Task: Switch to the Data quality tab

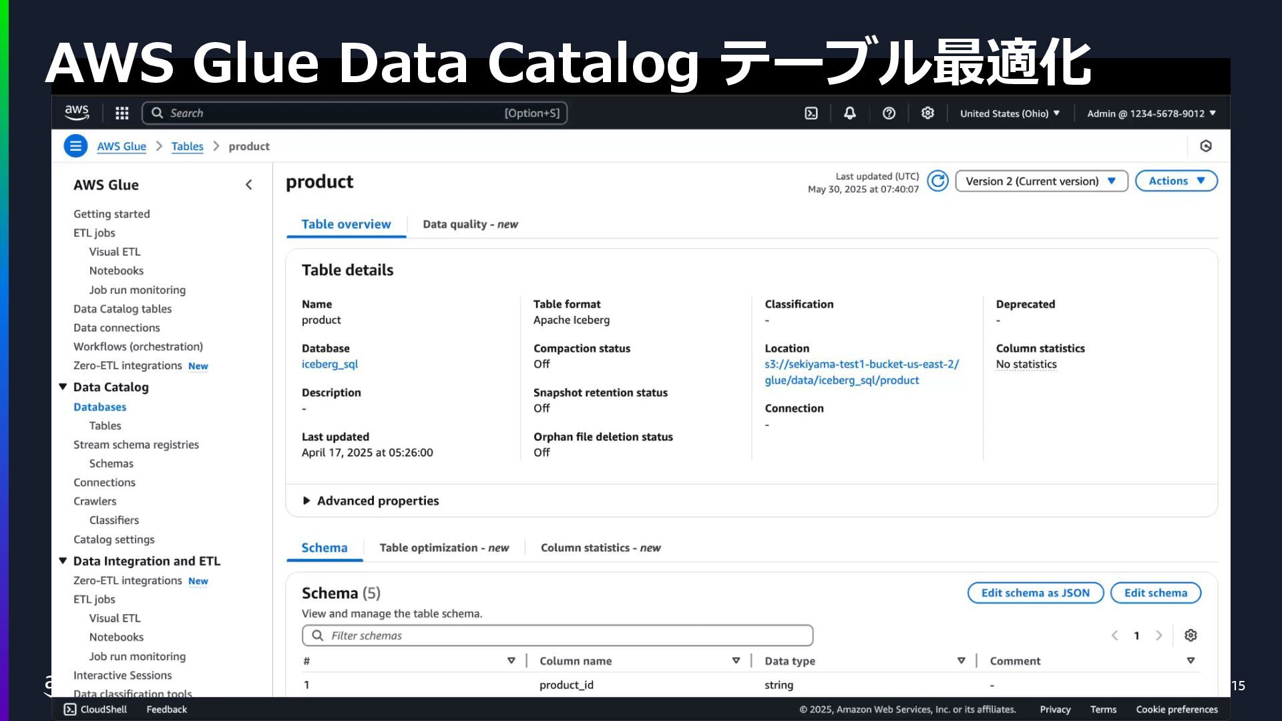Action: [x=470, y=224]
